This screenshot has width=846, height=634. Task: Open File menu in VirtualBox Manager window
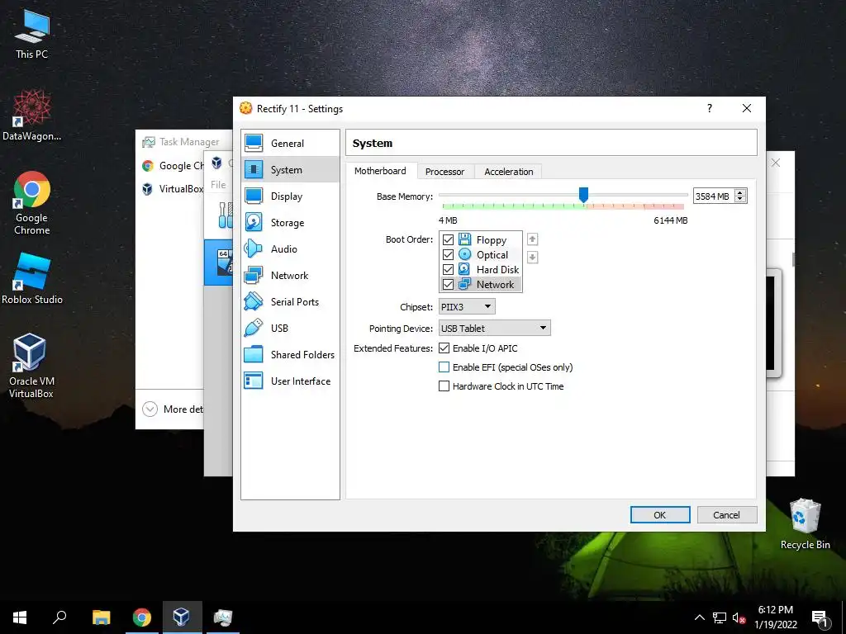coord(218,184)
